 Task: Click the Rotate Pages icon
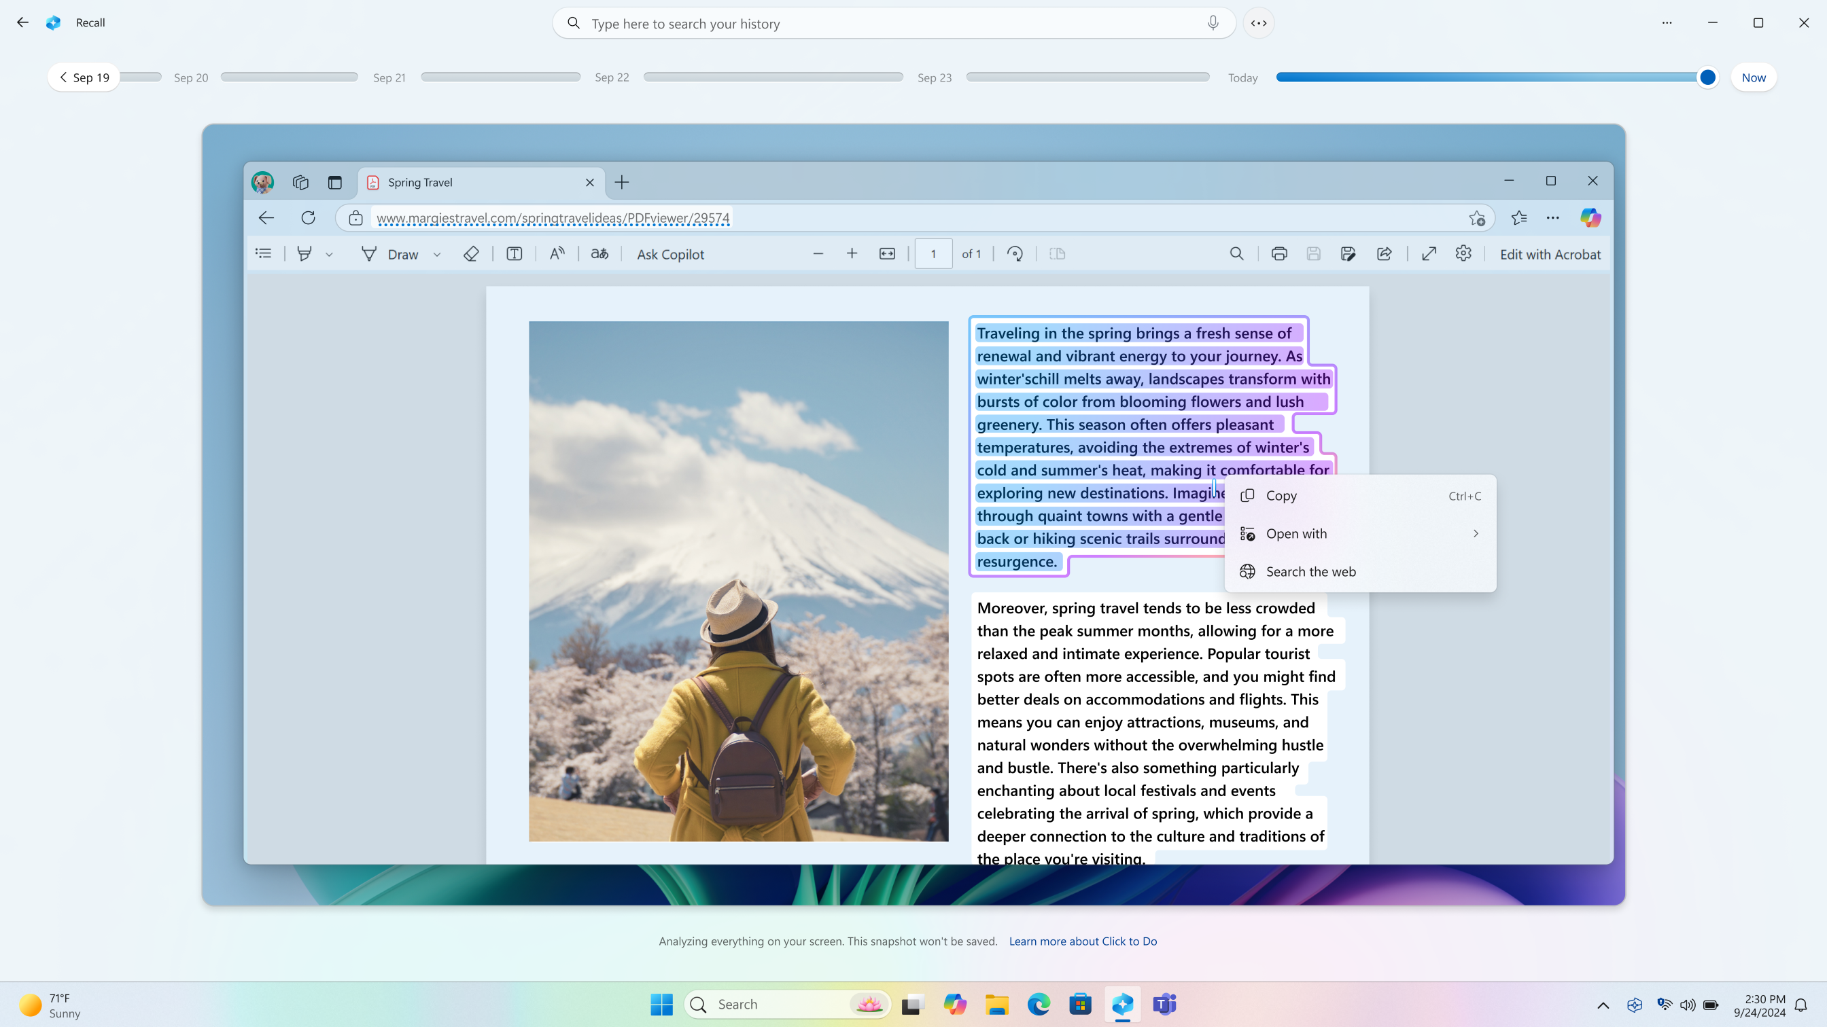(x=1015, y=253)
